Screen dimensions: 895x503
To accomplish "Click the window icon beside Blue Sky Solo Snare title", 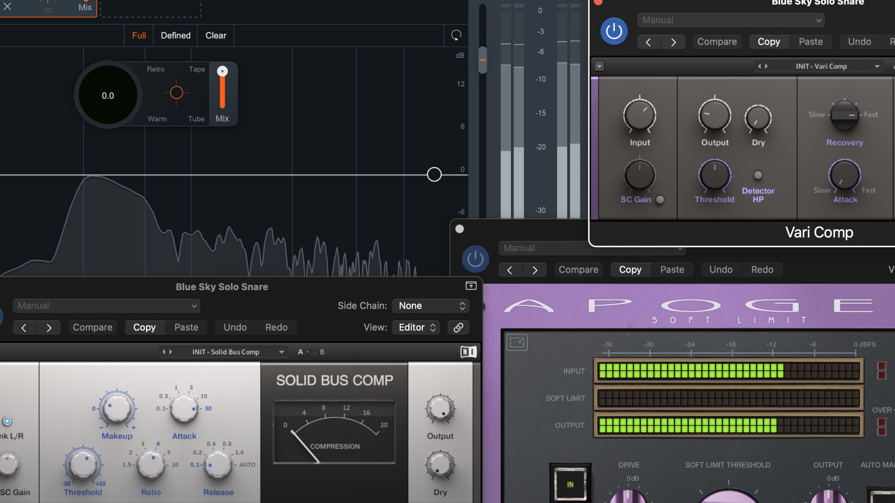I will (471, 285).
